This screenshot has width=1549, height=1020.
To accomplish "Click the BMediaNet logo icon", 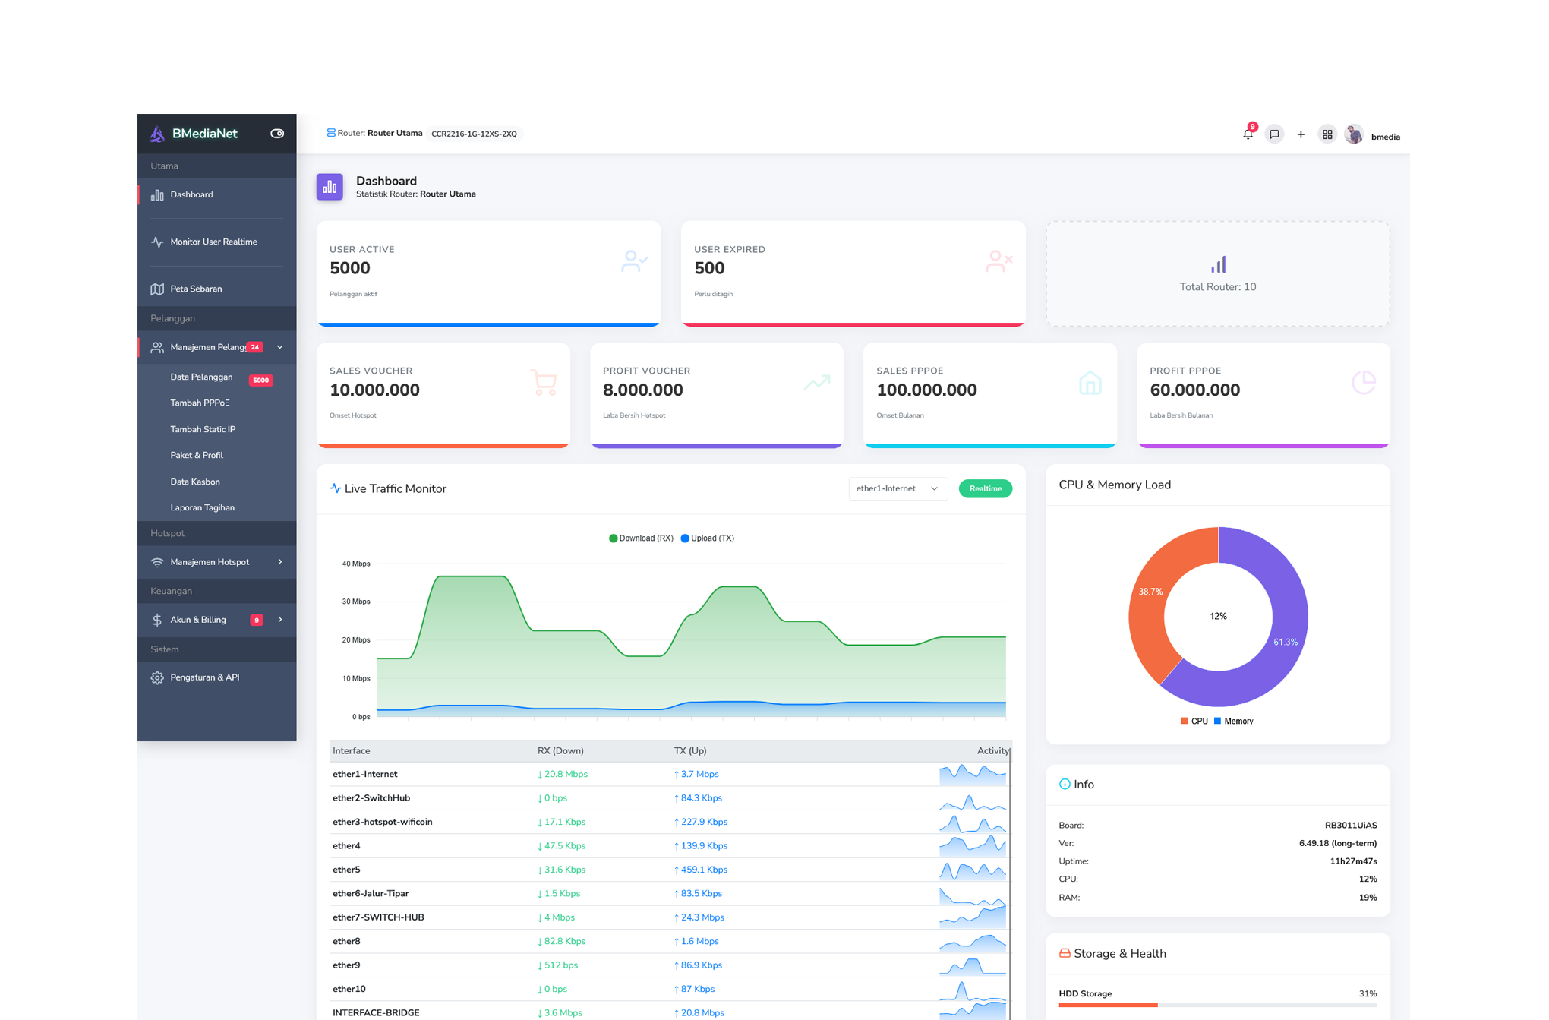I will click(x=158, y=134).
